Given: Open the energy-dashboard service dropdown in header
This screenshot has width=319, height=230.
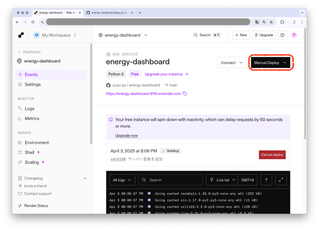Looking at the screenshot, I should [x=123, y=35].
